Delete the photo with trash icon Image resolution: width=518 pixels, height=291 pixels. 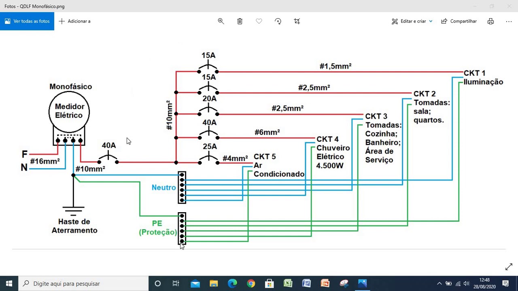coord(240,21)
